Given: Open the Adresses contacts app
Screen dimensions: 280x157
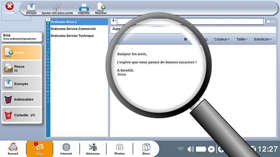Looking at the screenshot, I should [93, 149].
